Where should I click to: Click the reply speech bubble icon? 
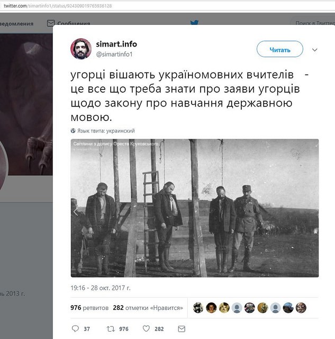pos(75,328)
